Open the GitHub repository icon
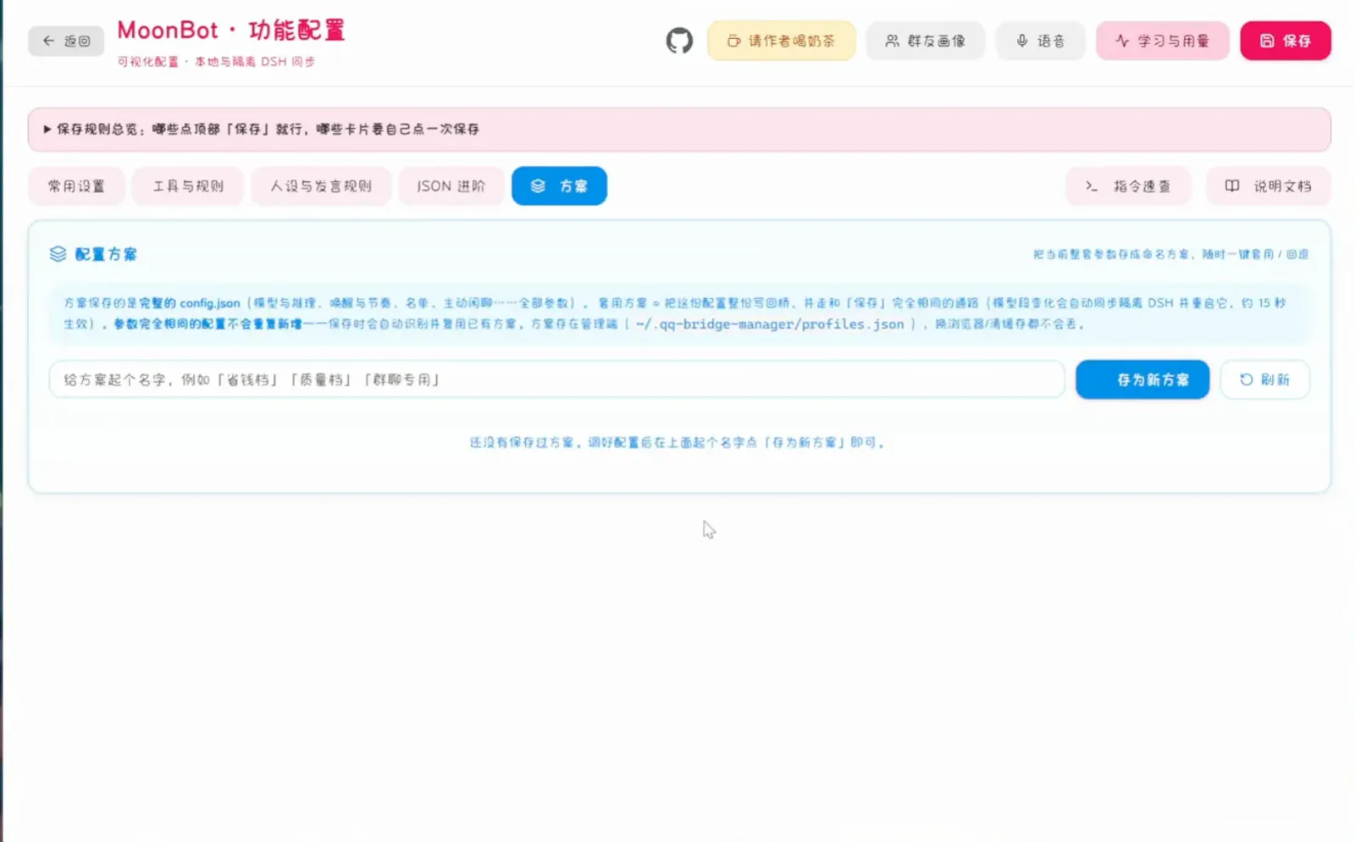The image size is (1355, 842). click(679, 41)
